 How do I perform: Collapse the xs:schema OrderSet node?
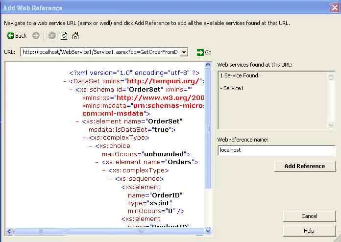pyautogui.click(x=71, y=90)
